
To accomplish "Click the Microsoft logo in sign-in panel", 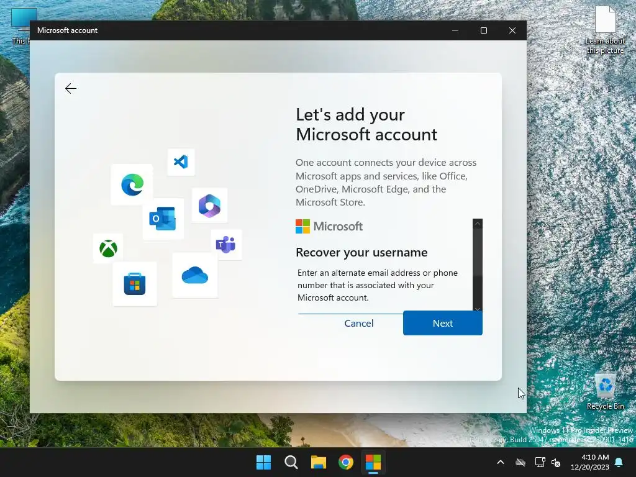I will click(x=329, y=226).
